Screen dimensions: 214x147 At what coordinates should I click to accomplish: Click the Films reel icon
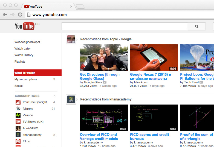(x=18, y=141)
